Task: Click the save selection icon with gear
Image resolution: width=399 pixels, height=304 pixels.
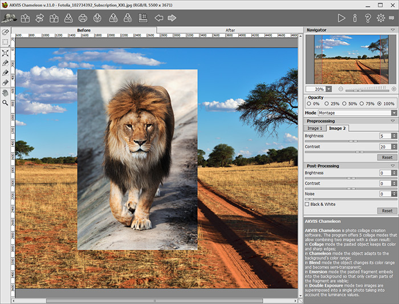Action: tap(128, 18)
